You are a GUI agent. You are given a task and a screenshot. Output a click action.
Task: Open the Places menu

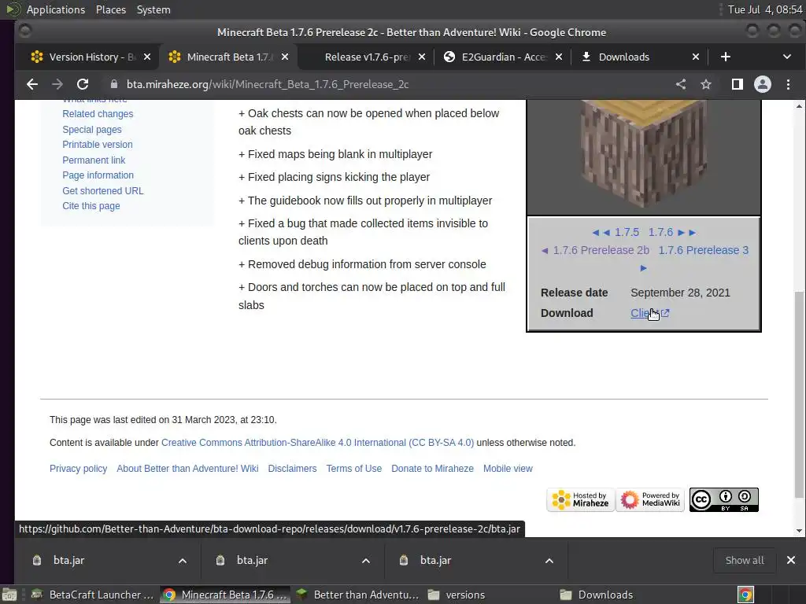point(110,9)
